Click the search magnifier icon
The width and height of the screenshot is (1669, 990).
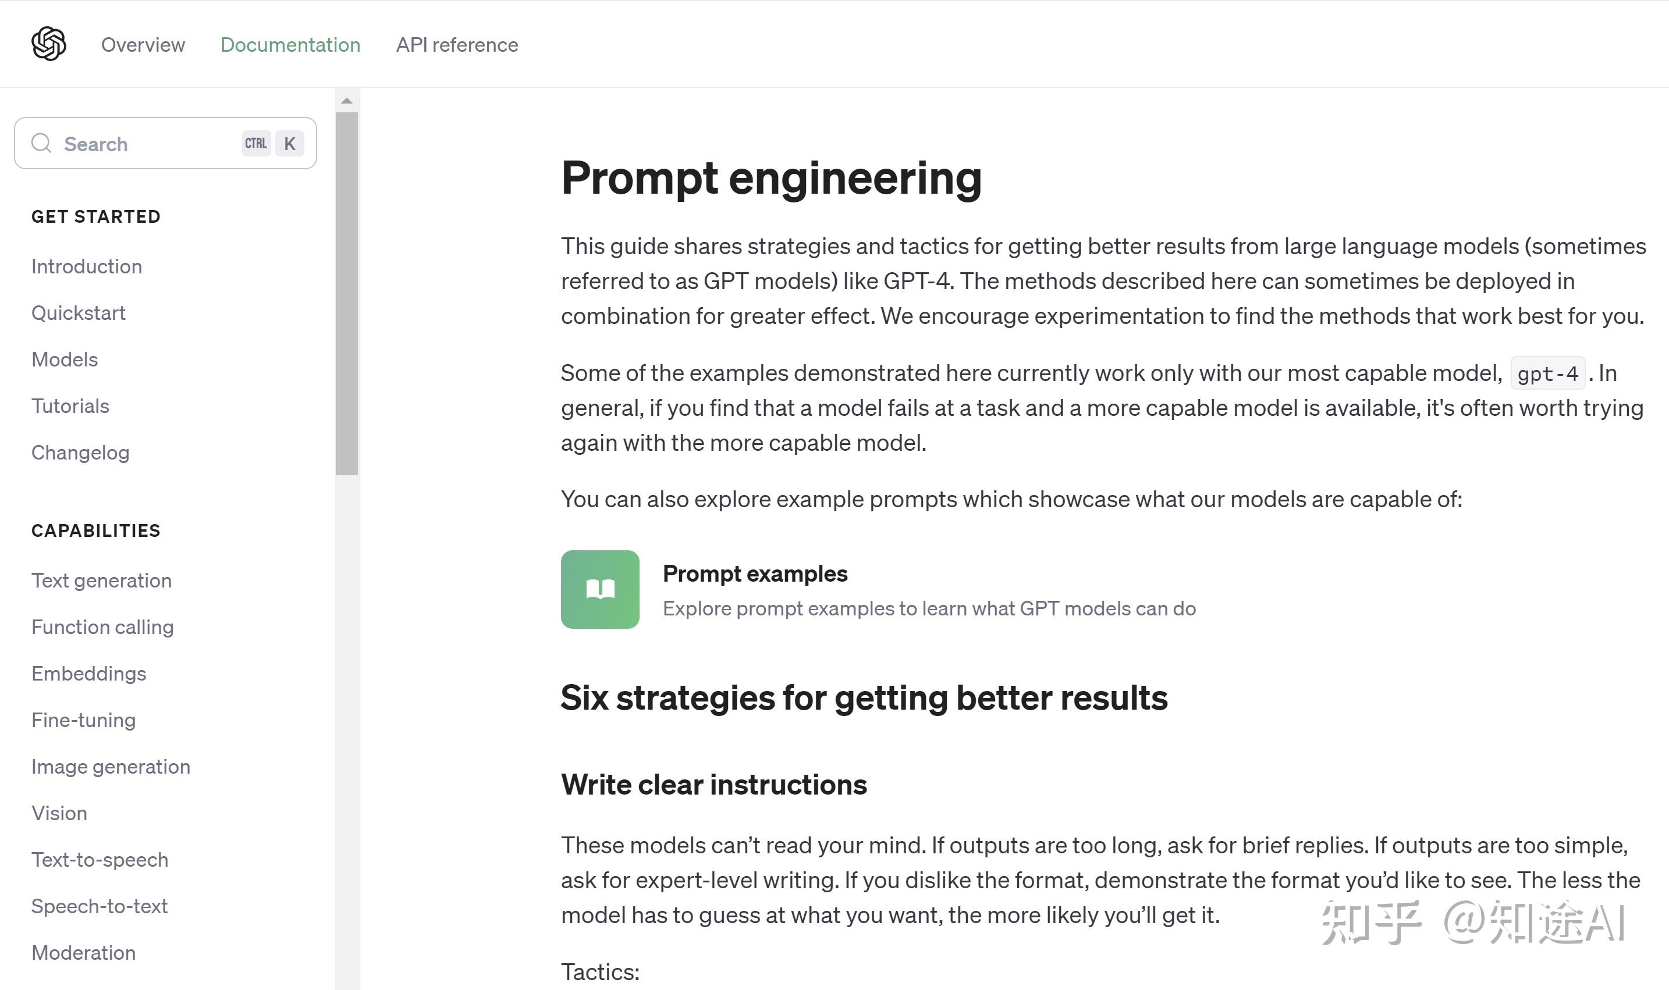click(41, 144)
